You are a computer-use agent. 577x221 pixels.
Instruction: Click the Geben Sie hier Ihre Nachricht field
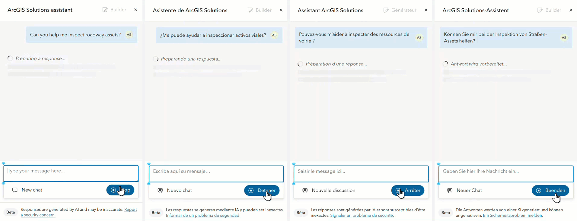coord(506,174)
